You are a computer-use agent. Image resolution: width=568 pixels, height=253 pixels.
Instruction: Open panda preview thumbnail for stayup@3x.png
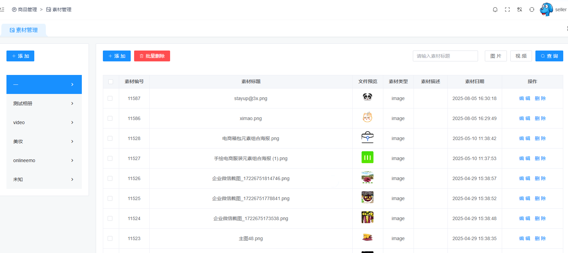click(367, 97)
